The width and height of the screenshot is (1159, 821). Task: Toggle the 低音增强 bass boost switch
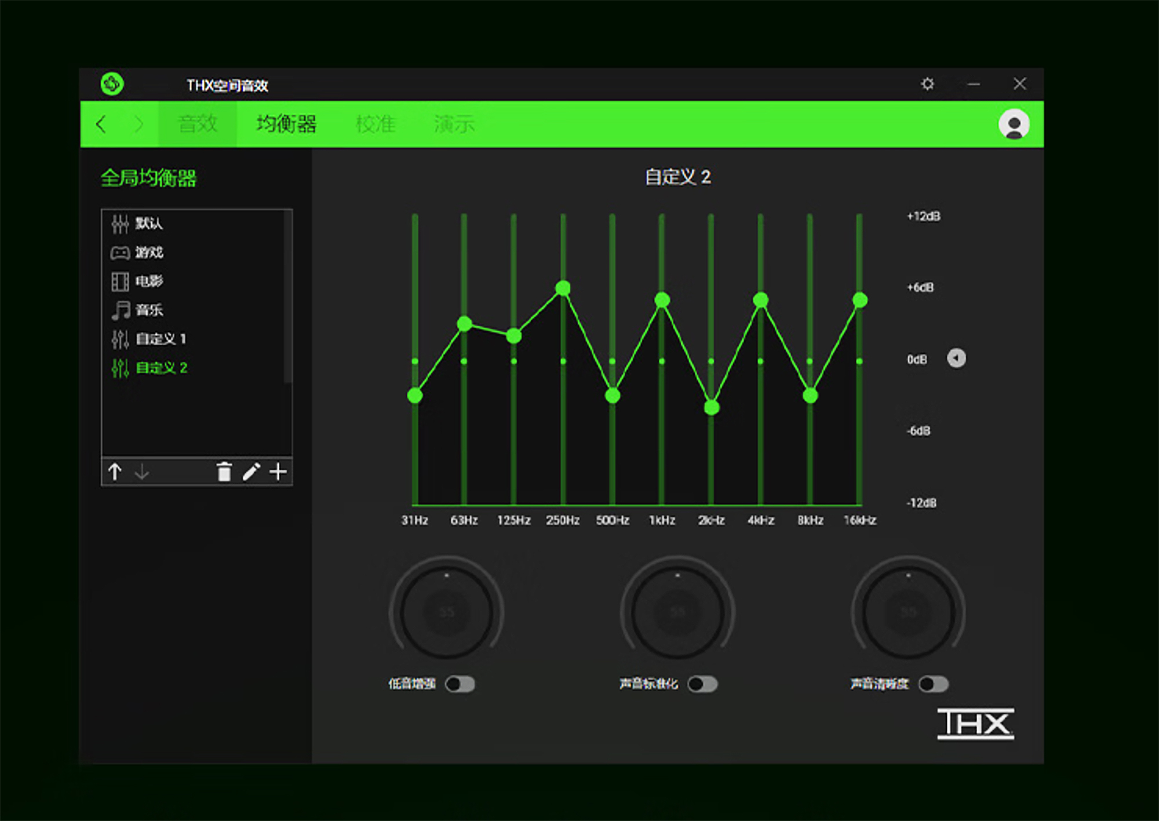point(460,684)
